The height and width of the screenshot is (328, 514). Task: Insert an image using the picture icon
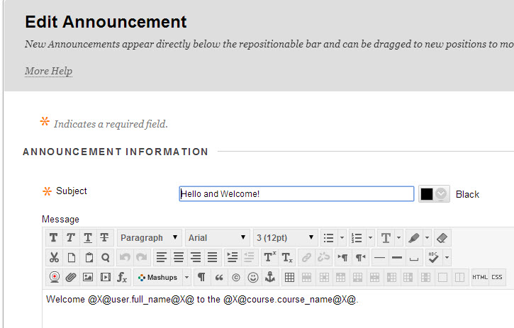(x=88, y=278)
